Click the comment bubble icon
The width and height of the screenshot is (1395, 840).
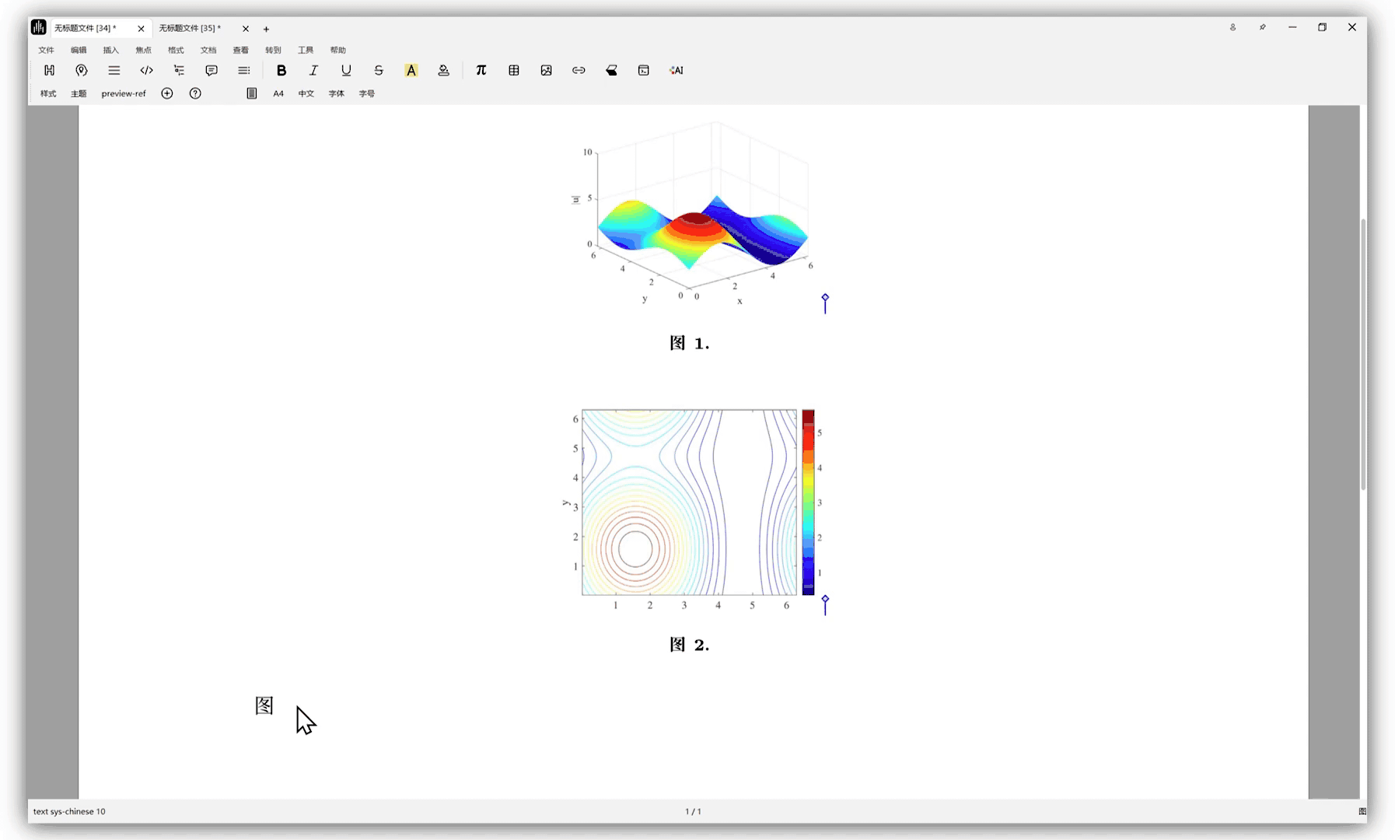212,70
